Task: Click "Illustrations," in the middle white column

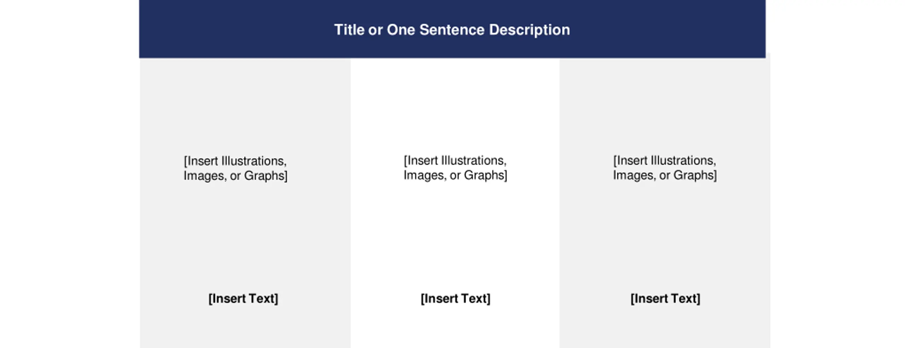Action: 474,161
